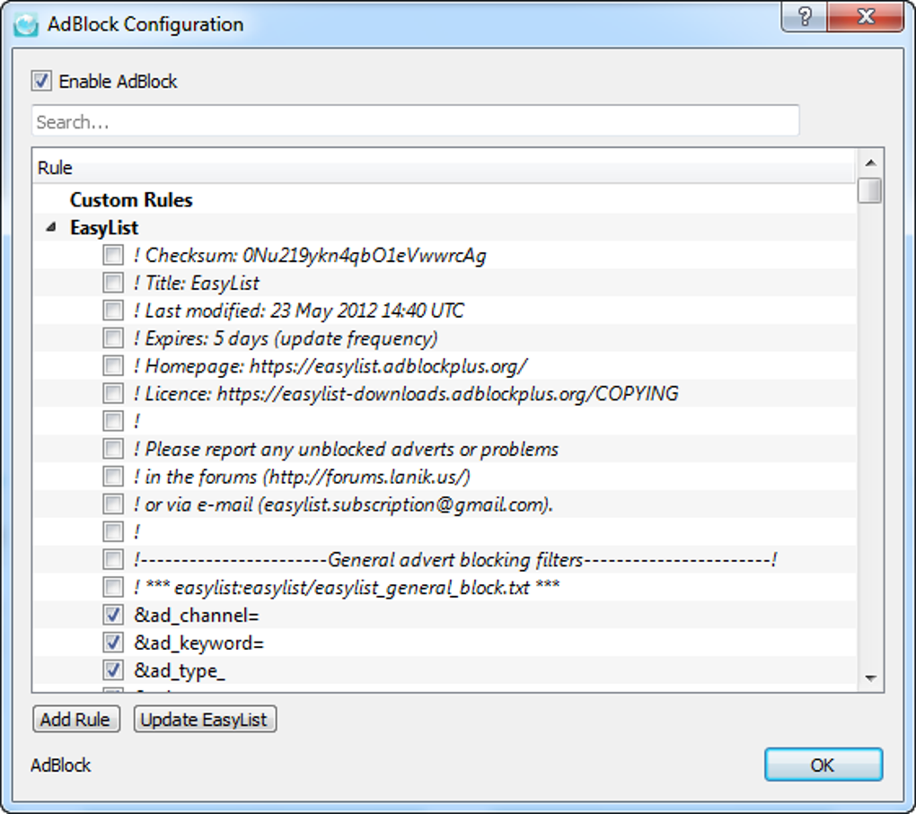The width and height of the screenshot is (916, 814).
Task: Select the &ad_type_ rule text
Action: (x=180, y=671)
